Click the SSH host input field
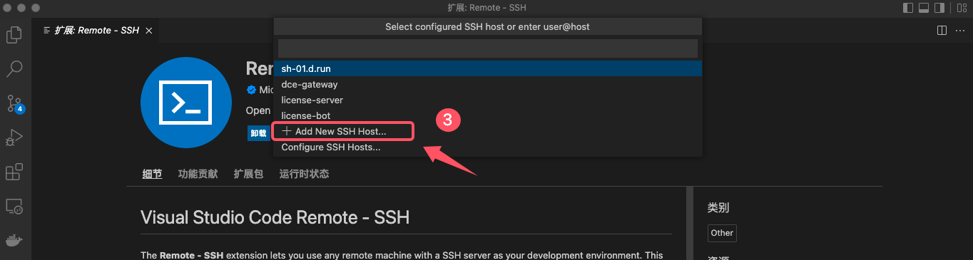 pyautogui.click(x=487, y=48)
